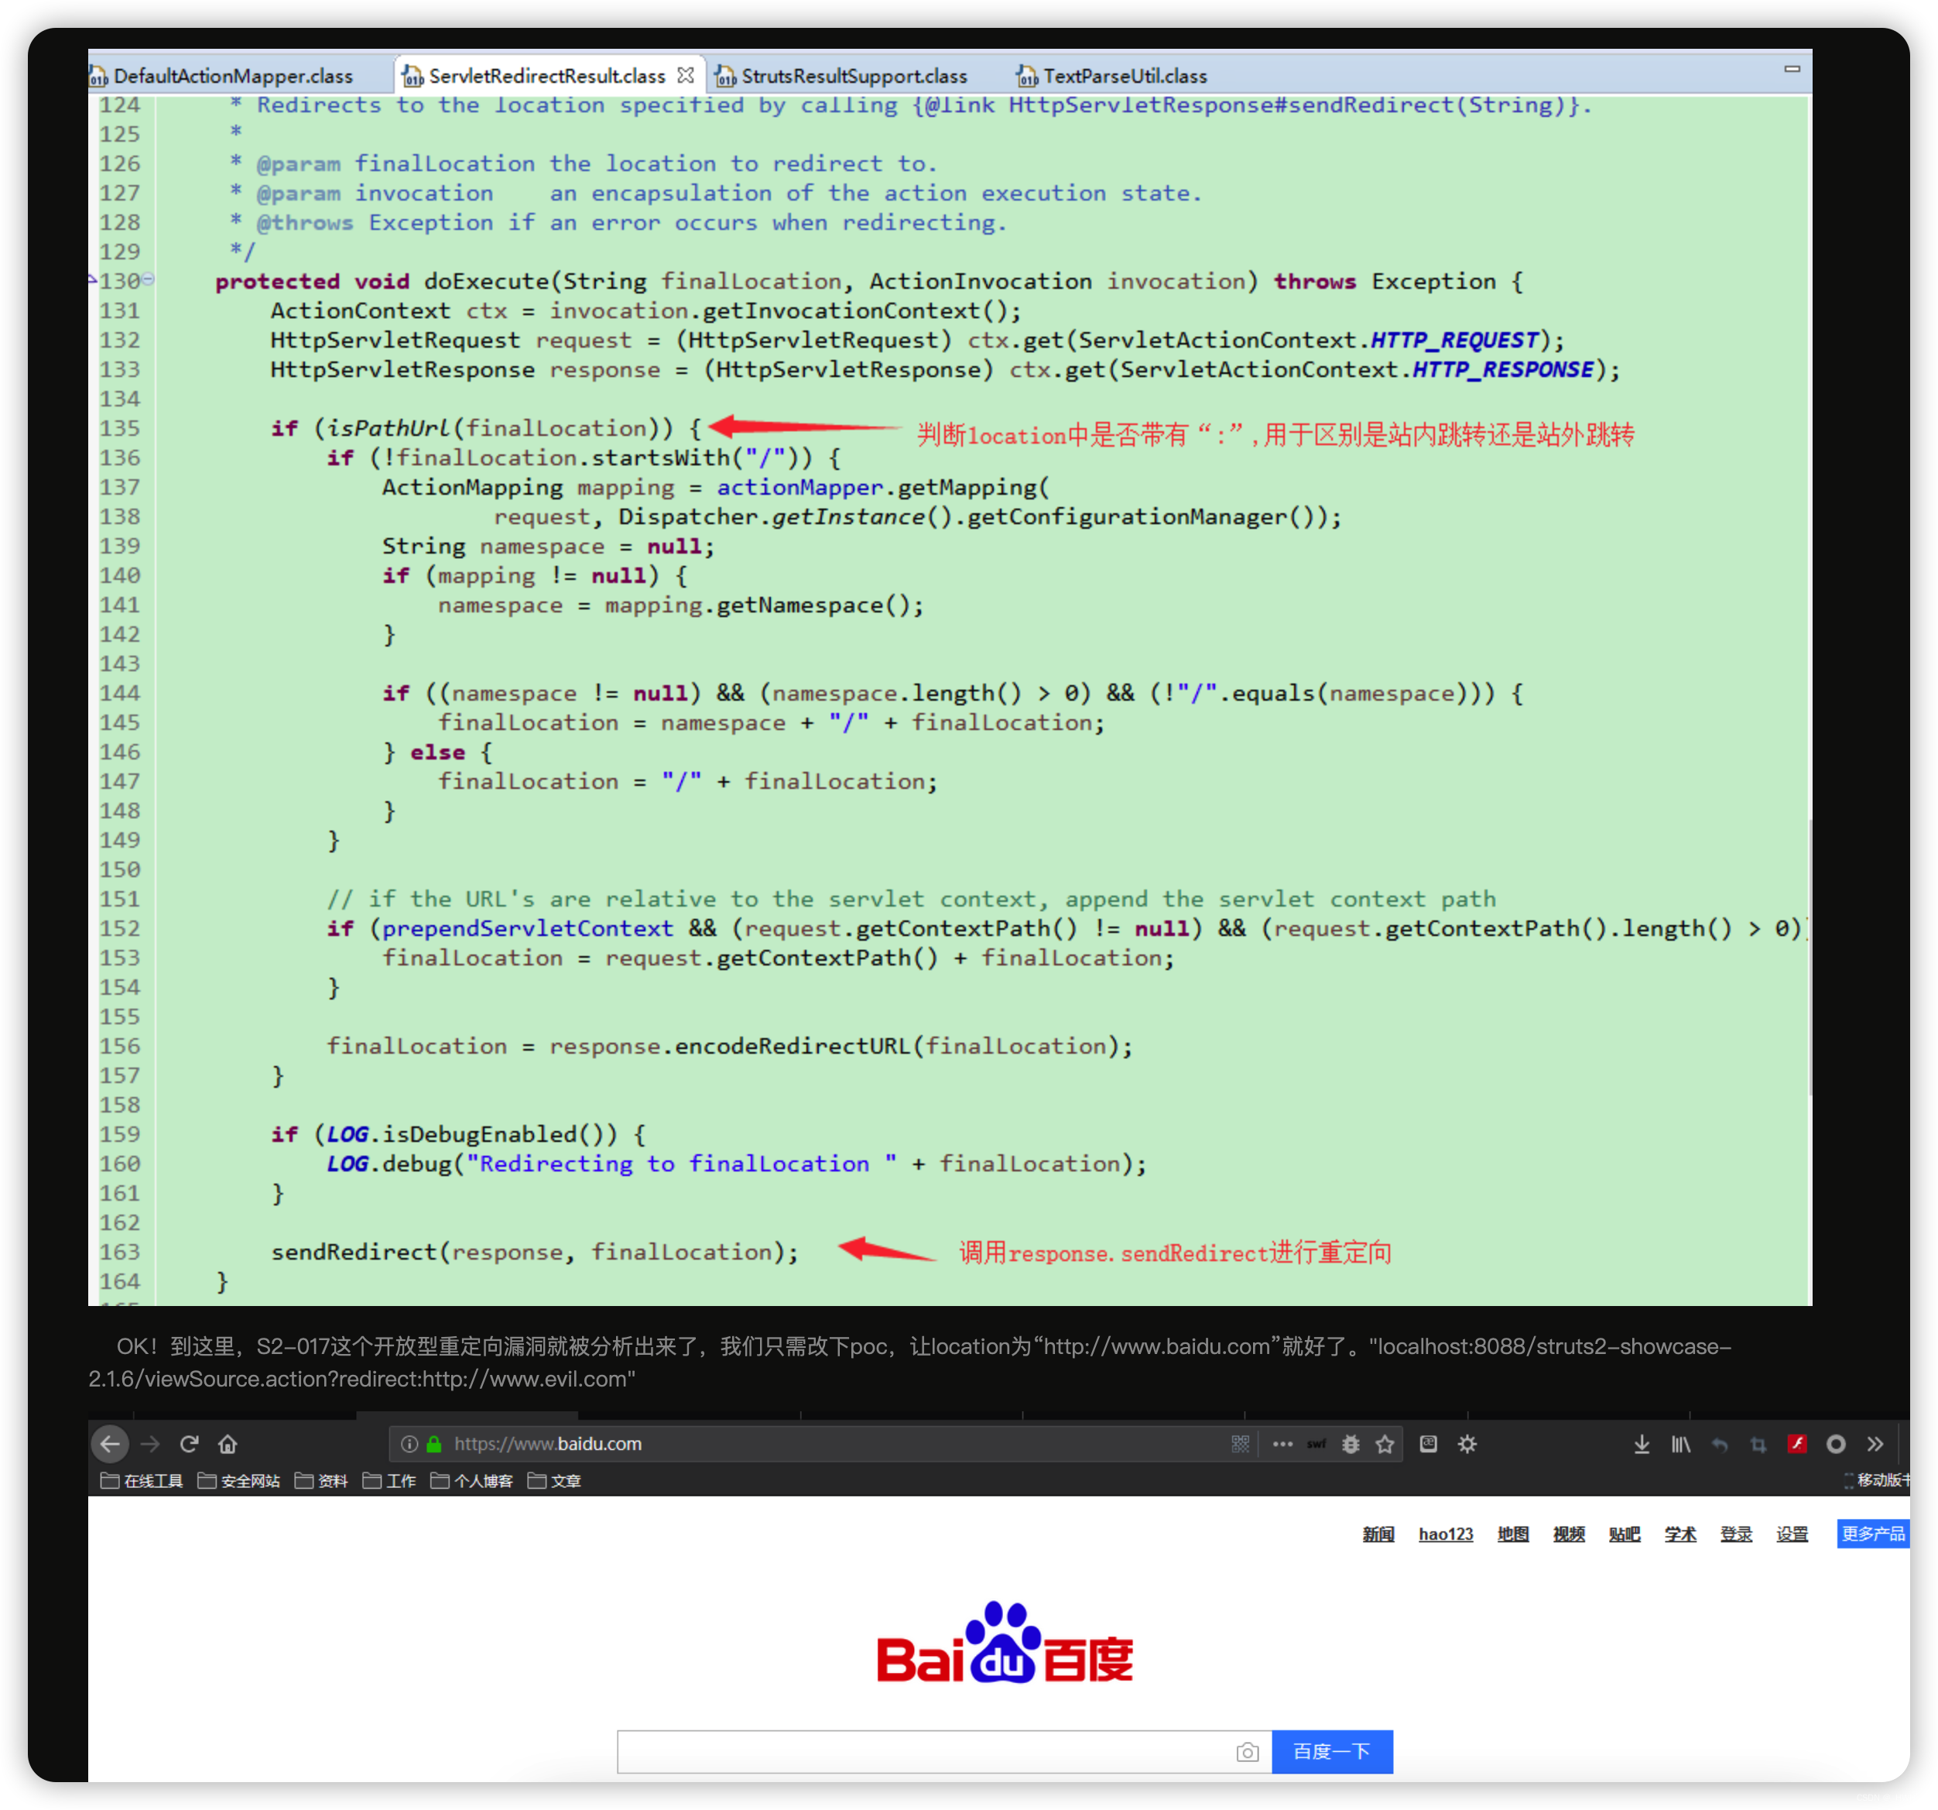Open the browser library icon
The width and height of the screenshot is (1938, 1810).
coord(1680,1443)
